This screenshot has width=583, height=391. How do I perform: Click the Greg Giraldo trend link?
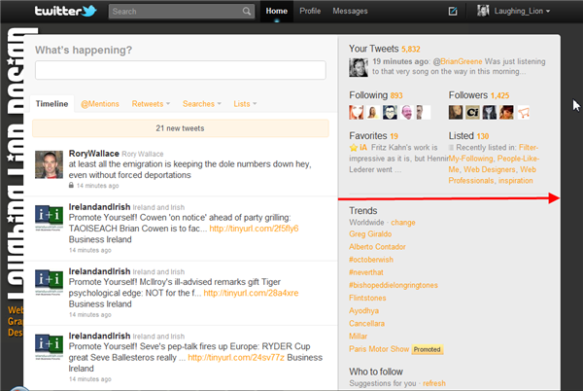click(x=369, y=234)
